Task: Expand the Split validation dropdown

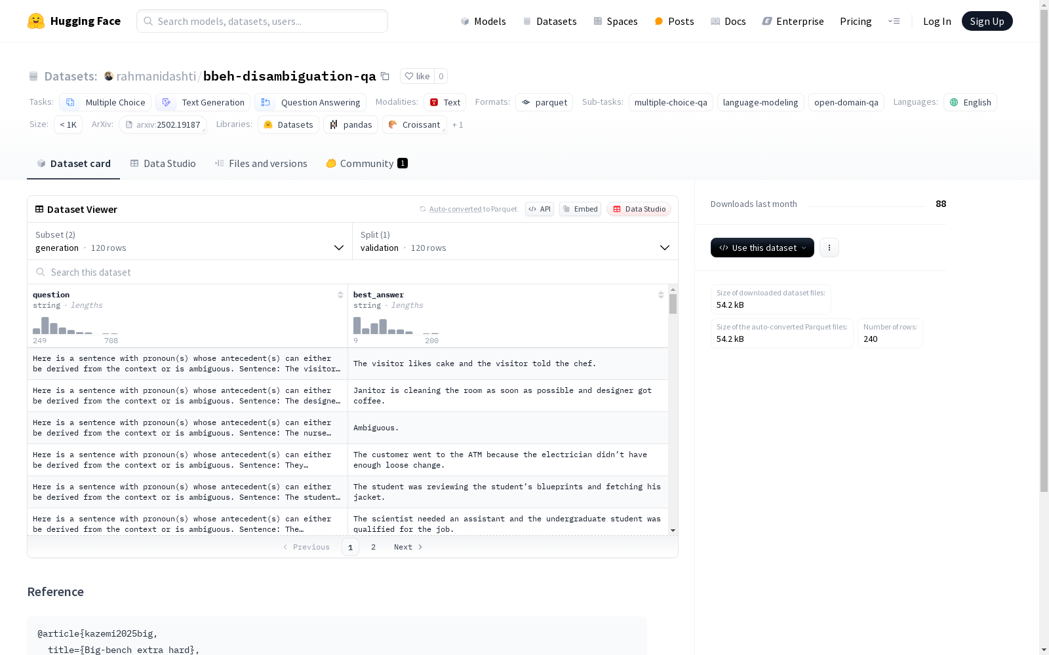Action: 515,241
